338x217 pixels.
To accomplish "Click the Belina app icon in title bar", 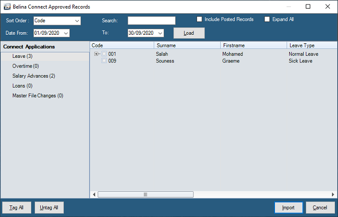I will (7, 7).
